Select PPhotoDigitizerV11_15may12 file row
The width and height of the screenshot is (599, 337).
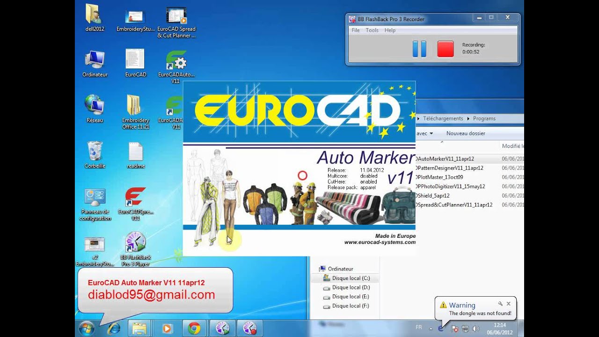tap(469, 186)
